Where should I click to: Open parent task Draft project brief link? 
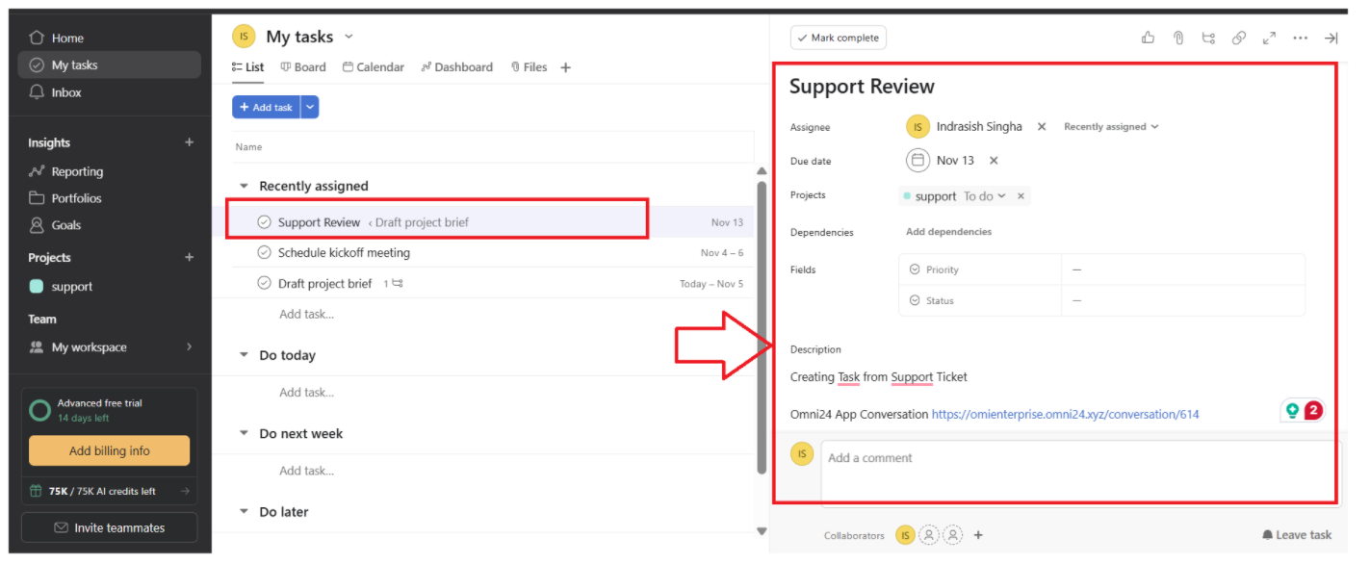pos(418,222)
